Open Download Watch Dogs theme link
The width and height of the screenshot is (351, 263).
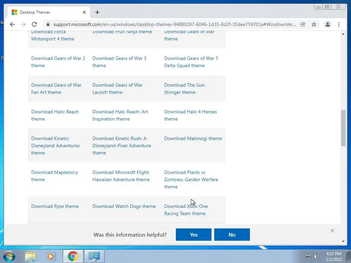(x=124, y=206)
